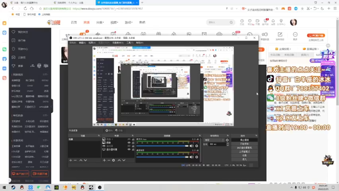This screenshot has height=191, width=339.
Task: Go back using the browser back arrow
Action: click(13, 8)
